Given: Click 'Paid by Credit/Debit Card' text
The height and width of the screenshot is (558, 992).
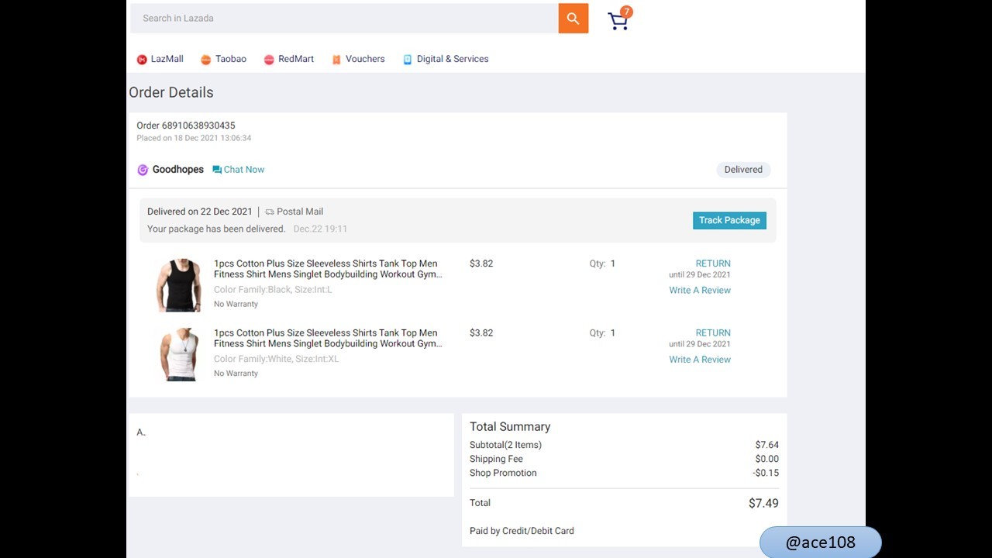Looking at the screenshot, I should tap(522, 531).
